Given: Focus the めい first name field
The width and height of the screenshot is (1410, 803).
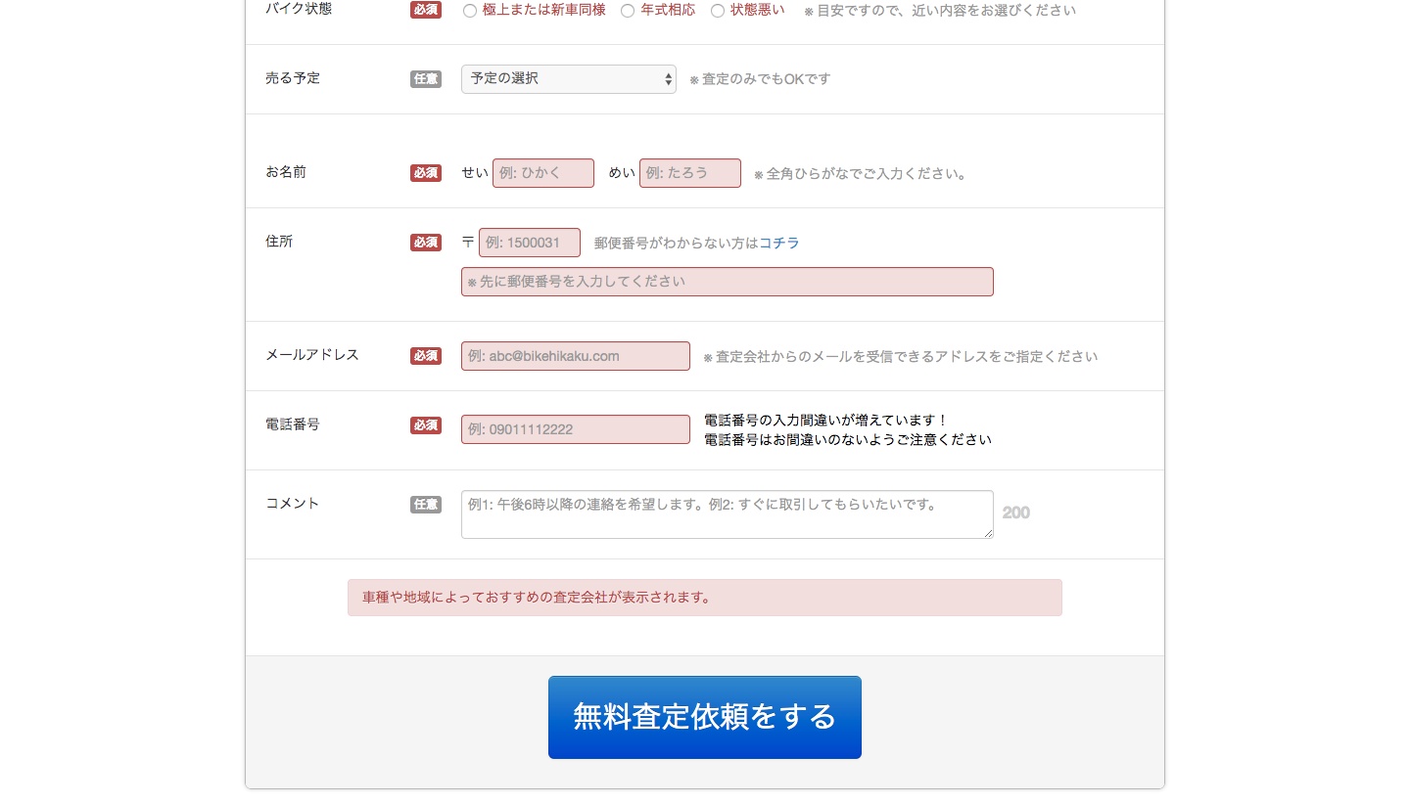Looking at the screenshot, I should click(689, 173).
